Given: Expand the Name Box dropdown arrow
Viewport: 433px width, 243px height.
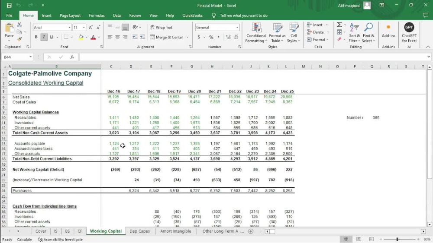Looking at the screenshot, I should pyautogui.click(x=30, y=57).
